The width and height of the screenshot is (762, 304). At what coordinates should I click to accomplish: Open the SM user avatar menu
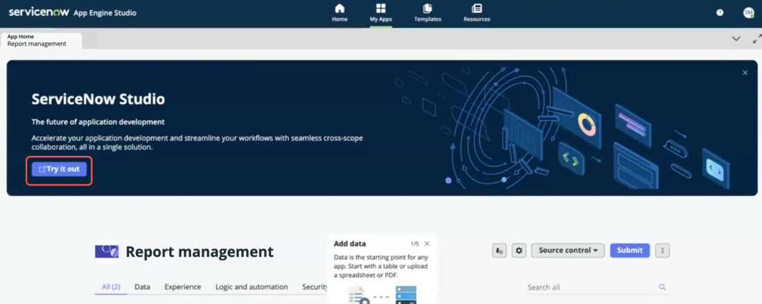[x=748, y=12]
